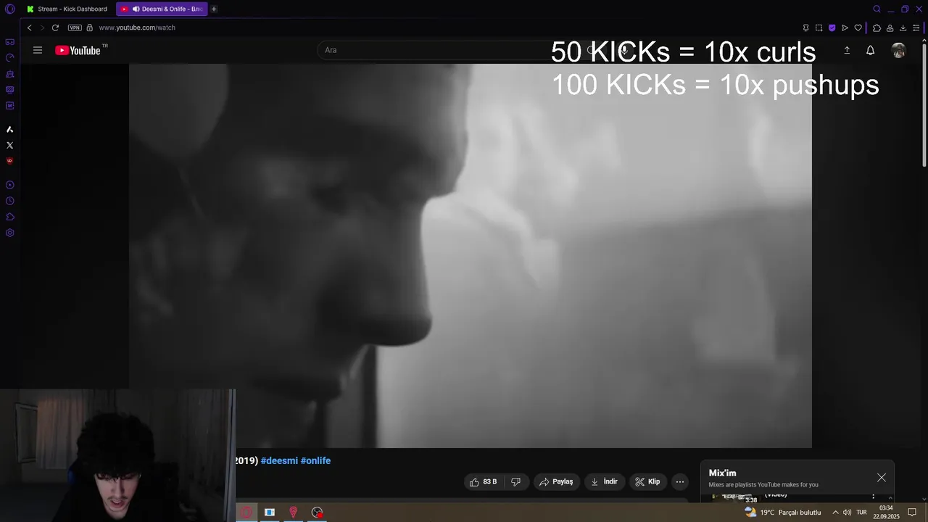The width and height of the screenshot is (928, 522).
Task: Close the Mix'im panel
Action: click(882, 477)
